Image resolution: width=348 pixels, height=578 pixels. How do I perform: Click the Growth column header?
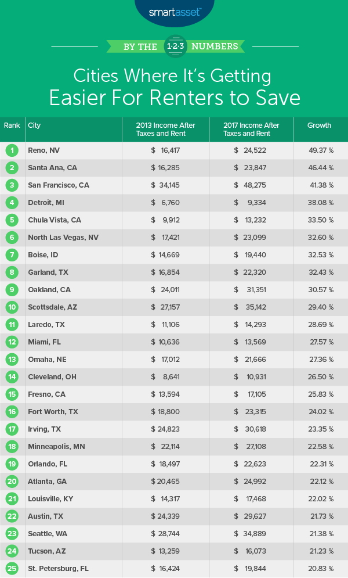tap(320, 125)
